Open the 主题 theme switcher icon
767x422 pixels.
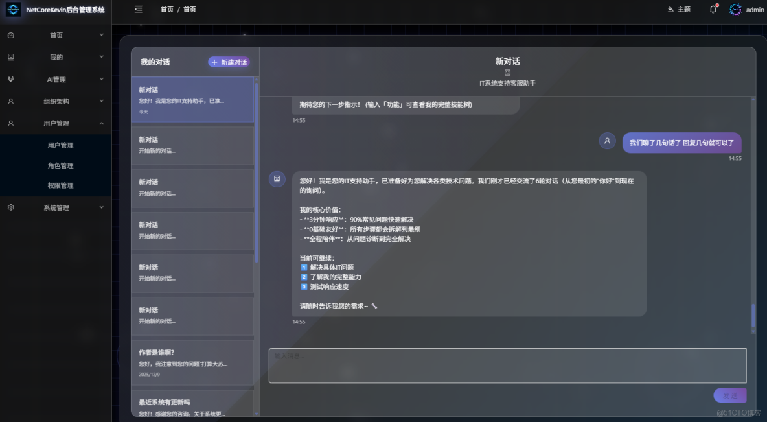(670, 9)
